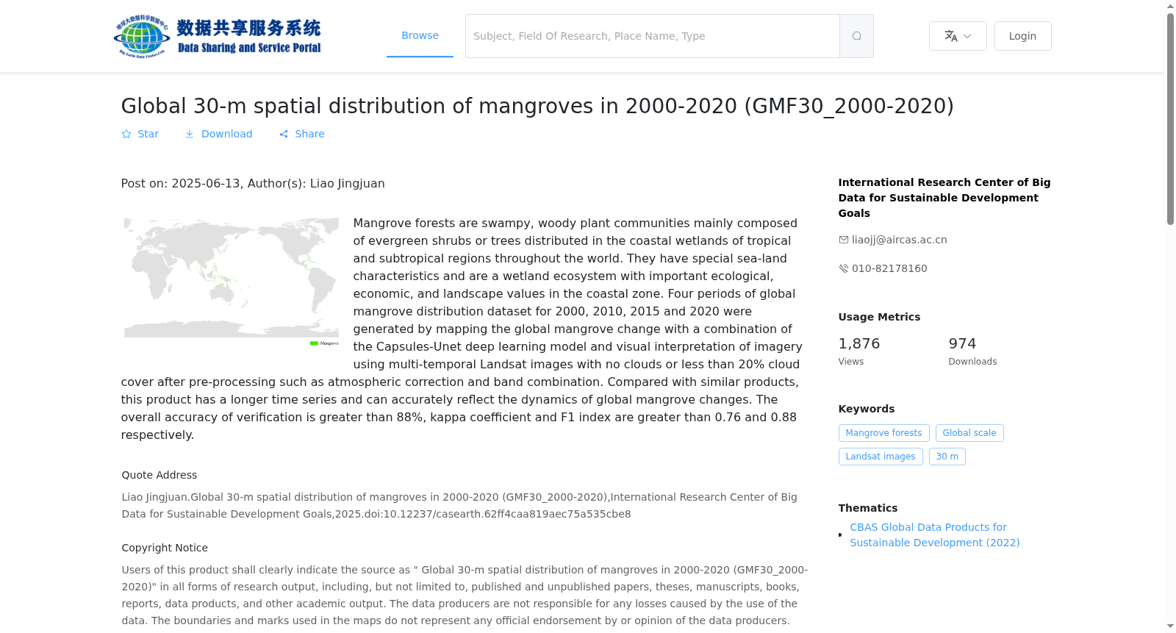Select the Landsat images keyword tag
Screen dimensions: 1176x633
[x=881, y=457]
